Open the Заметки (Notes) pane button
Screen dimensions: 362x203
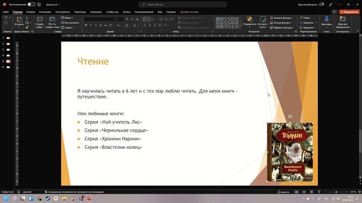[283, 192]
